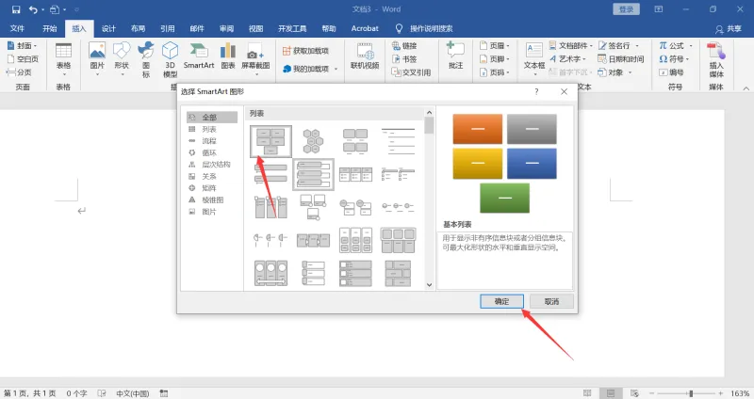Insert a cross-reference (交叉引用)

click(411, 72)
